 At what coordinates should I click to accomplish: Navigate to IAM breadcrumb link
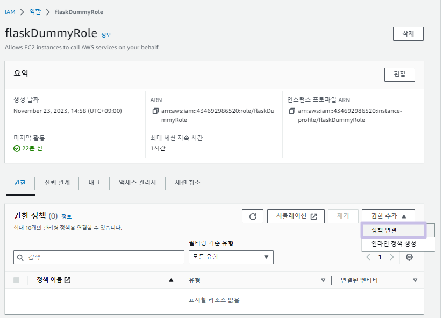[x=10, y=12]
